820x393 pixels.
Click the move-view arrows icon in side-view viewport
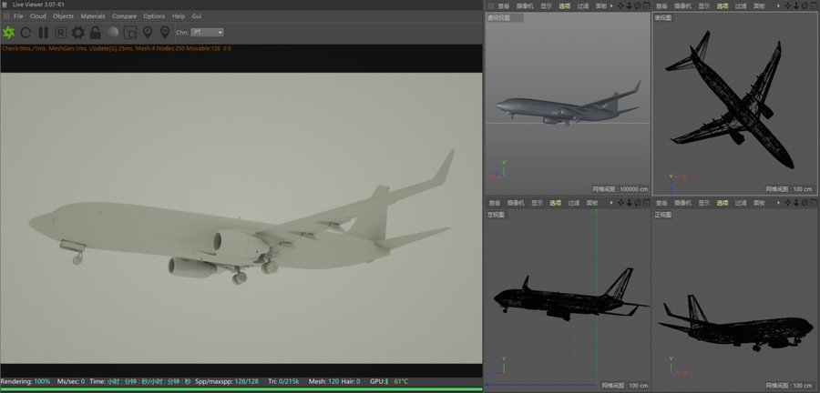point(620,203)
